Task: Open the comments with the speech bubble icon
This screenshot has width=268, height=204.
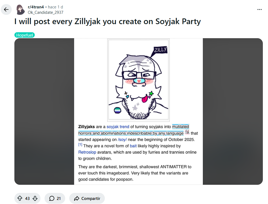Action: [52, 199]
